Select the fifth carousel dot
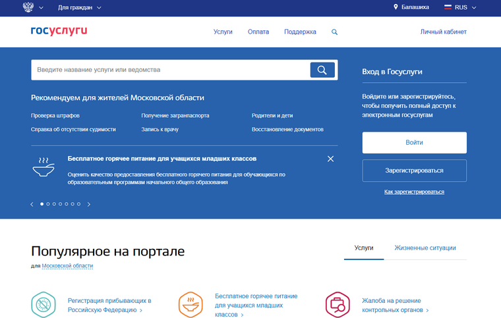 pos(67,204)
